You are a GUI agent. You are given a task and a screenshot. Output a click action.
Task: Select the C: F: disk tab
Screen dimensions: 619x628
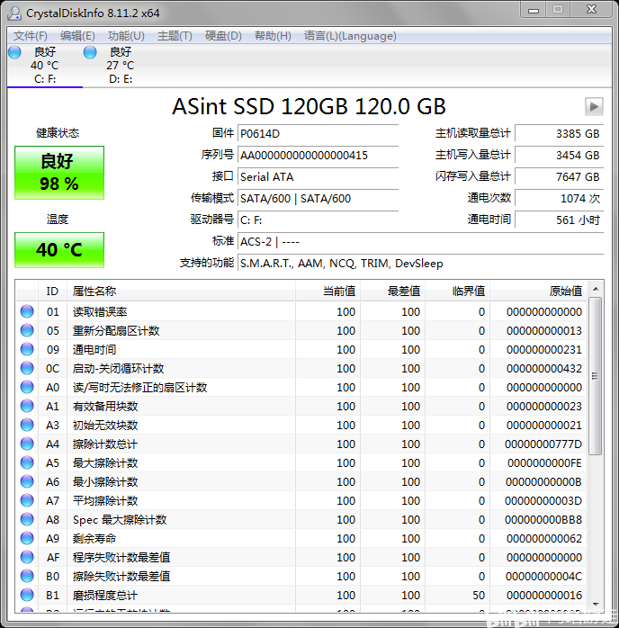pos(45,66)
